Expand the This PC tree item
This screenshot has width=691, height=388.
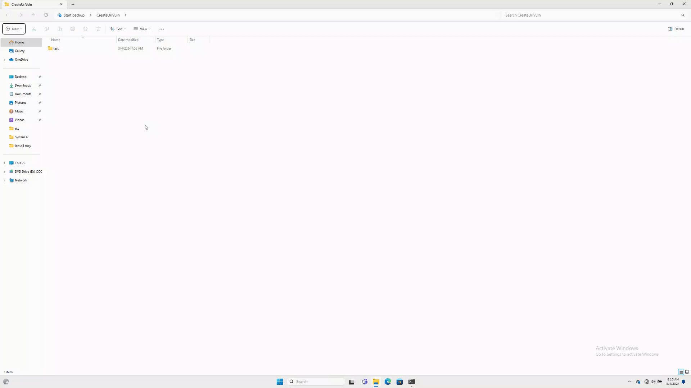coord(5,162)
